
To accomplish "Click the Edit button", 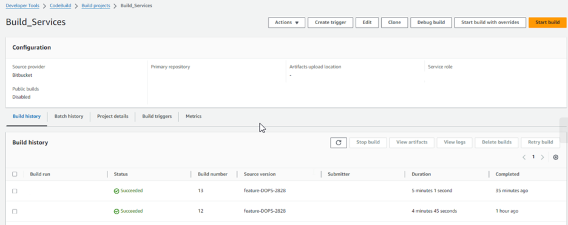I will pos(367,22).
